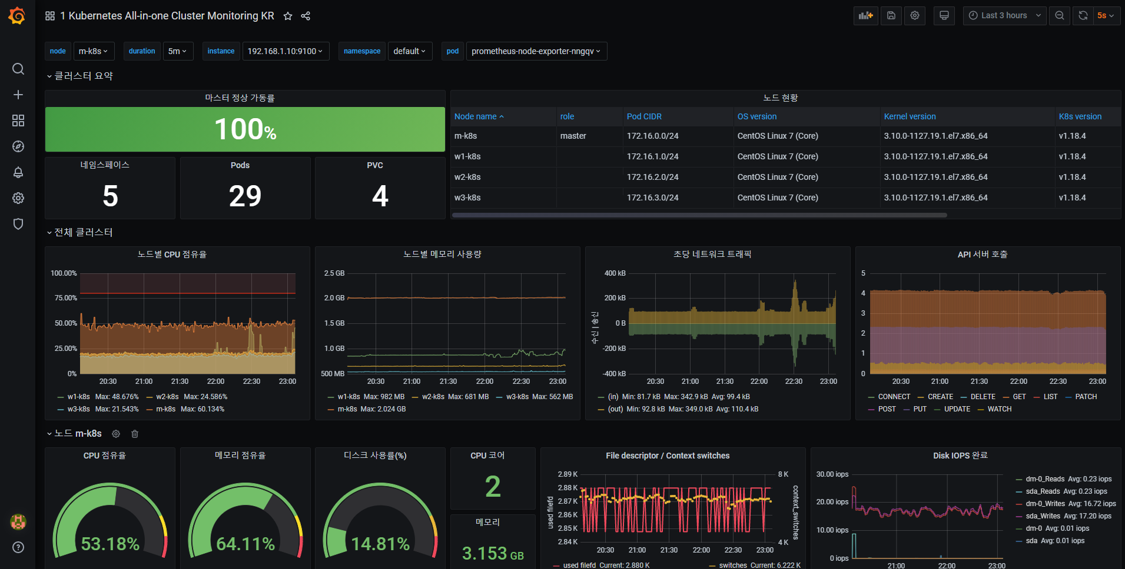Screen dimensions: 1125x569
Task: Click the refresh dashboard button
Action: pos(1083,16)
